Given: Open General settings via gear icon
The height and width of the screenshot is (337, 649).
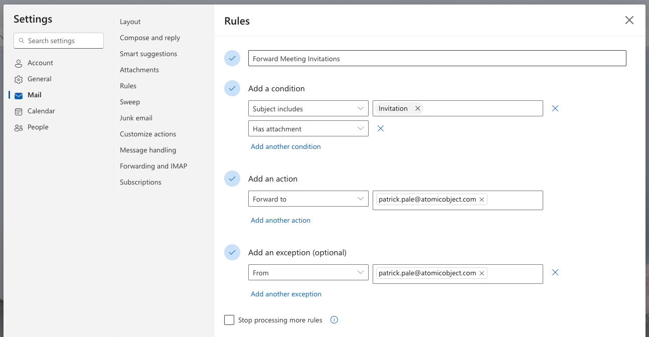Looking at the screenshot, I should tap(18, 79).
